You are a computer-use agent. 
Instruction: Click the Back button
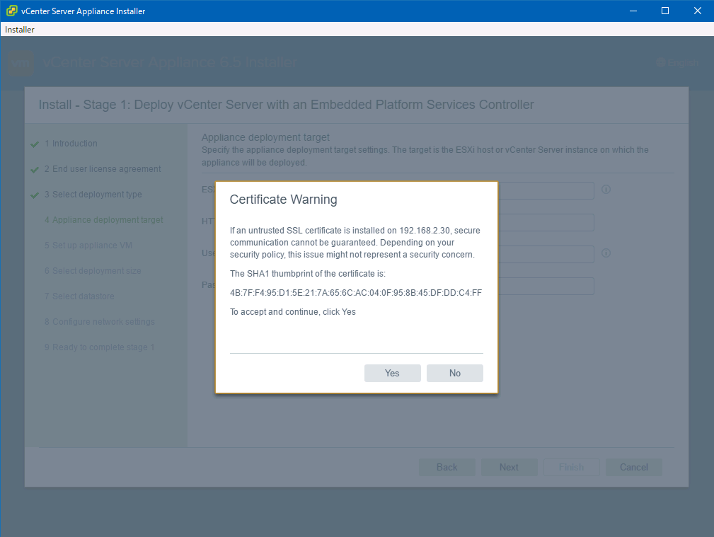tap(447, 468)
